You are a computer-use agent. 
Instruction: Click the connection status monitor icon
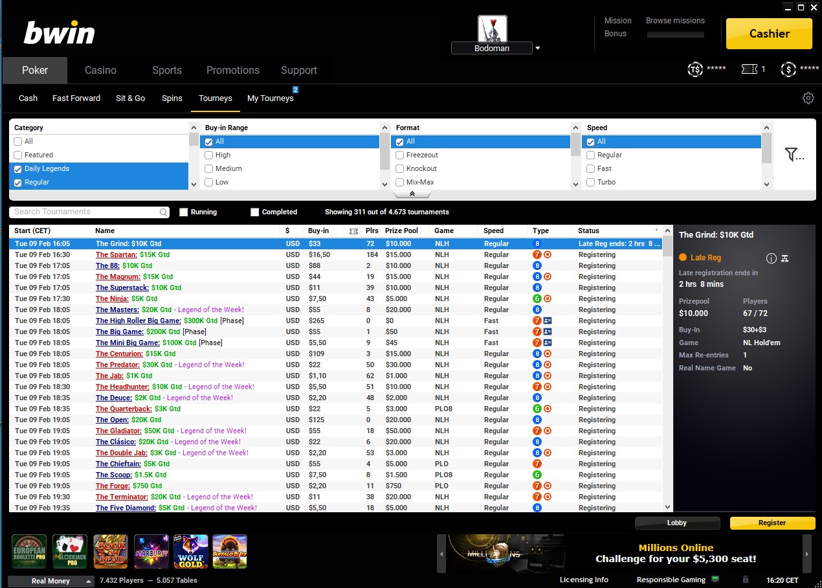[x=715, y=579]
